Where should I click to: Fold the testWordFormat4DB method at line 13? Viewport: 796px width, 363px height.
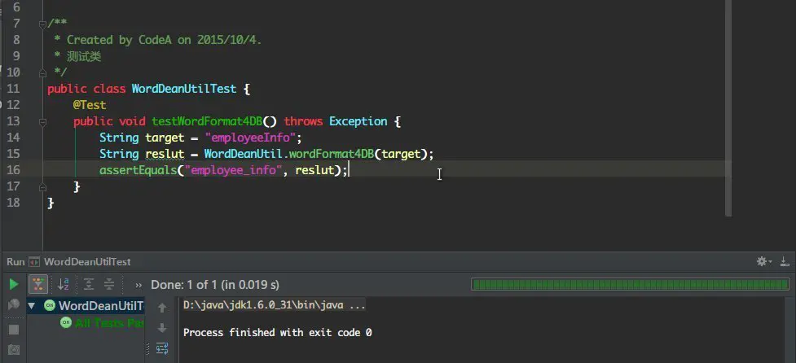tap(42, 121)
